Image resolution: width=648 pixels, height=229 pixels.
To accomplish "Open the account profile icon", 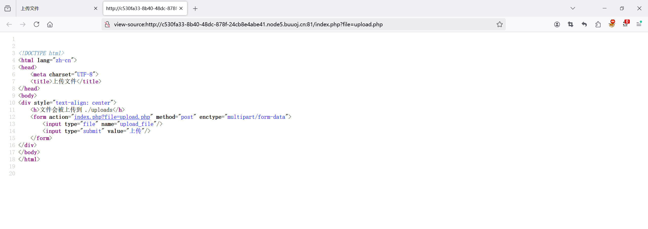I will (557, 24).
